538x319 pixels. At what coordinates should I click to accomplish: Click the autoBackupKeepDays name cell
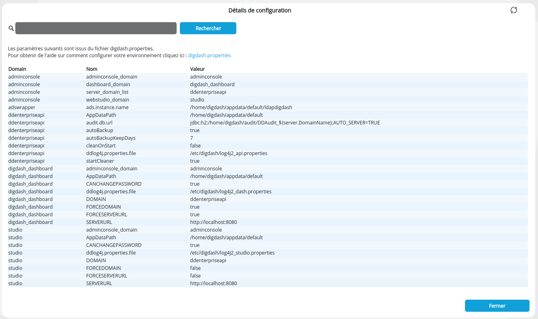111,138
